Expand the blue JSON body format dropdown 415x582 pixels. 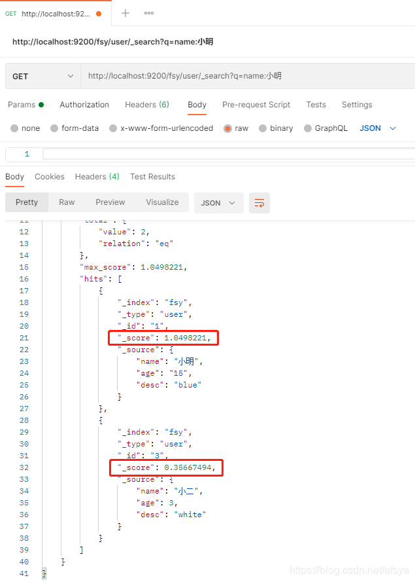378,128
